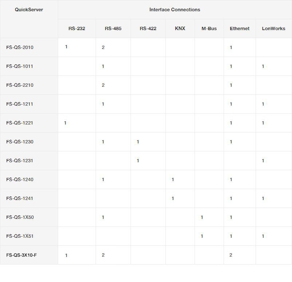Click the M-Bus column heading
Image resolution: width=292 pixels, height=282 pixels.
click(209, 28)
